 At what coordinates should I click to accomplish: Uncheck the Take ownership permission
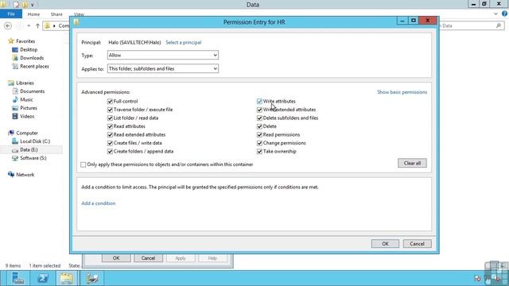[x=259, y=152]
